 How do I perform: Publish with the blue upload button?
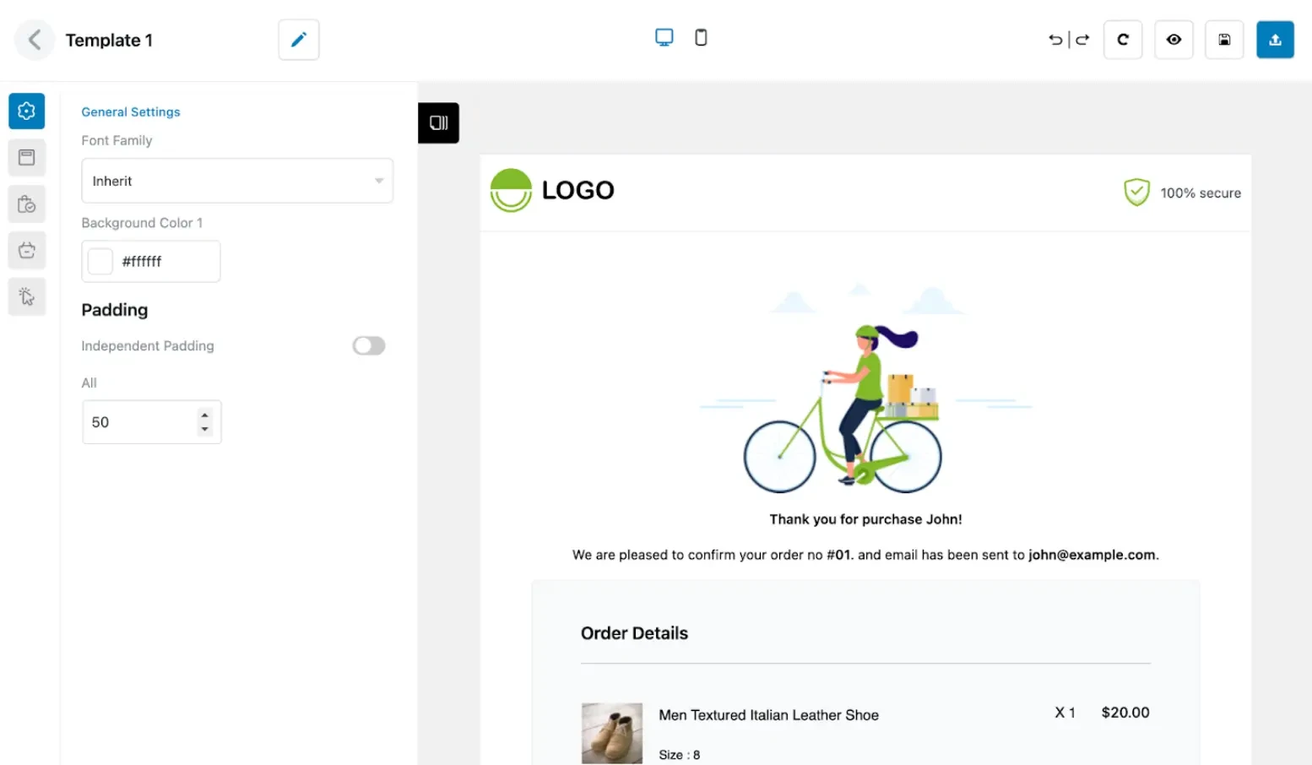pyautogui.click(x=1275, y=39)
